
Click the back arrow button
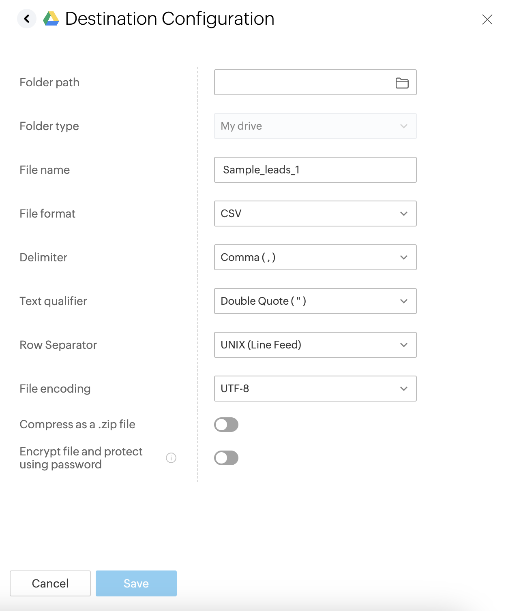27,19
